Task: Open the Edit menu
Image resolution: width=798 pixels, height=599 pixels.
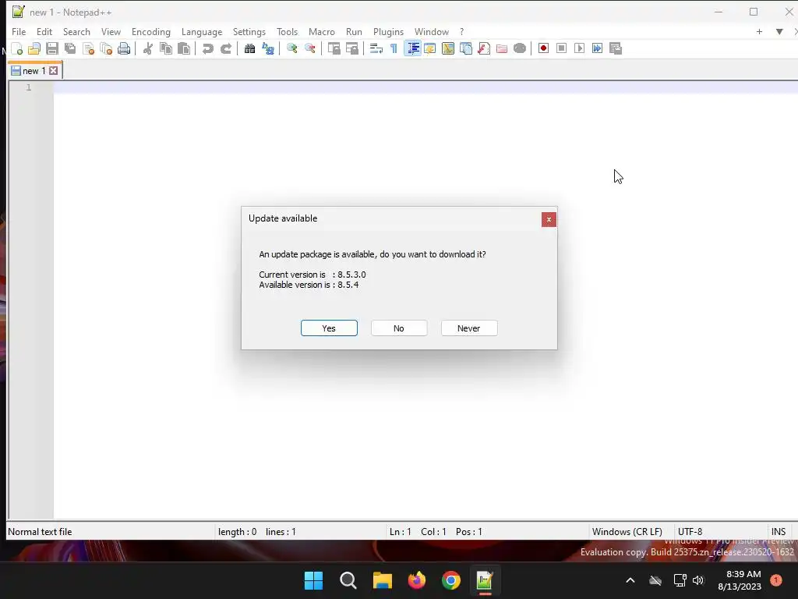Action: click(44, 31)
